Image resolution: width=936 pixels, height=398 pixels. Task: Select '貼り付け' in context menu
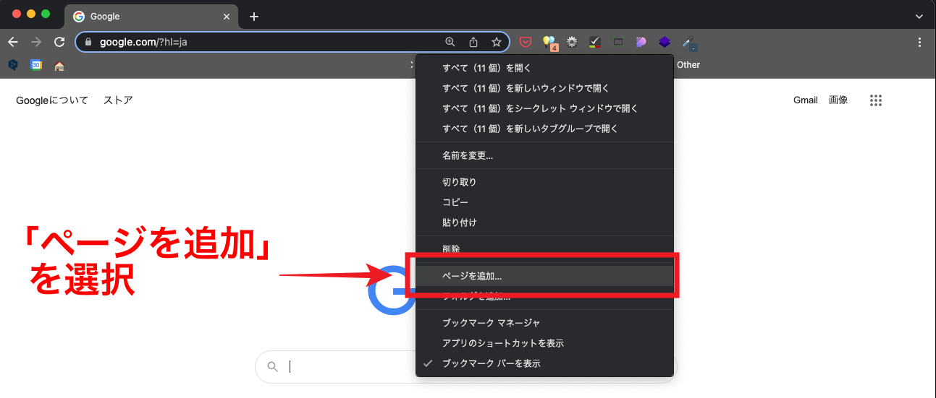pos(545,222)
